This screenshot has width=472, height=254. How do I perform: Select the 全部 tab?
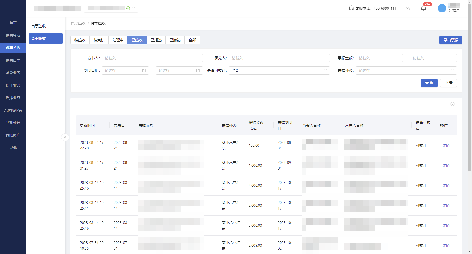pos(192,40)
